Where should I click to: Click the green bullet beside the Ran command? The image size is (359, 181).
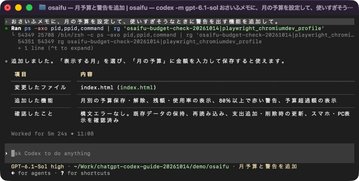click(6, 29)
